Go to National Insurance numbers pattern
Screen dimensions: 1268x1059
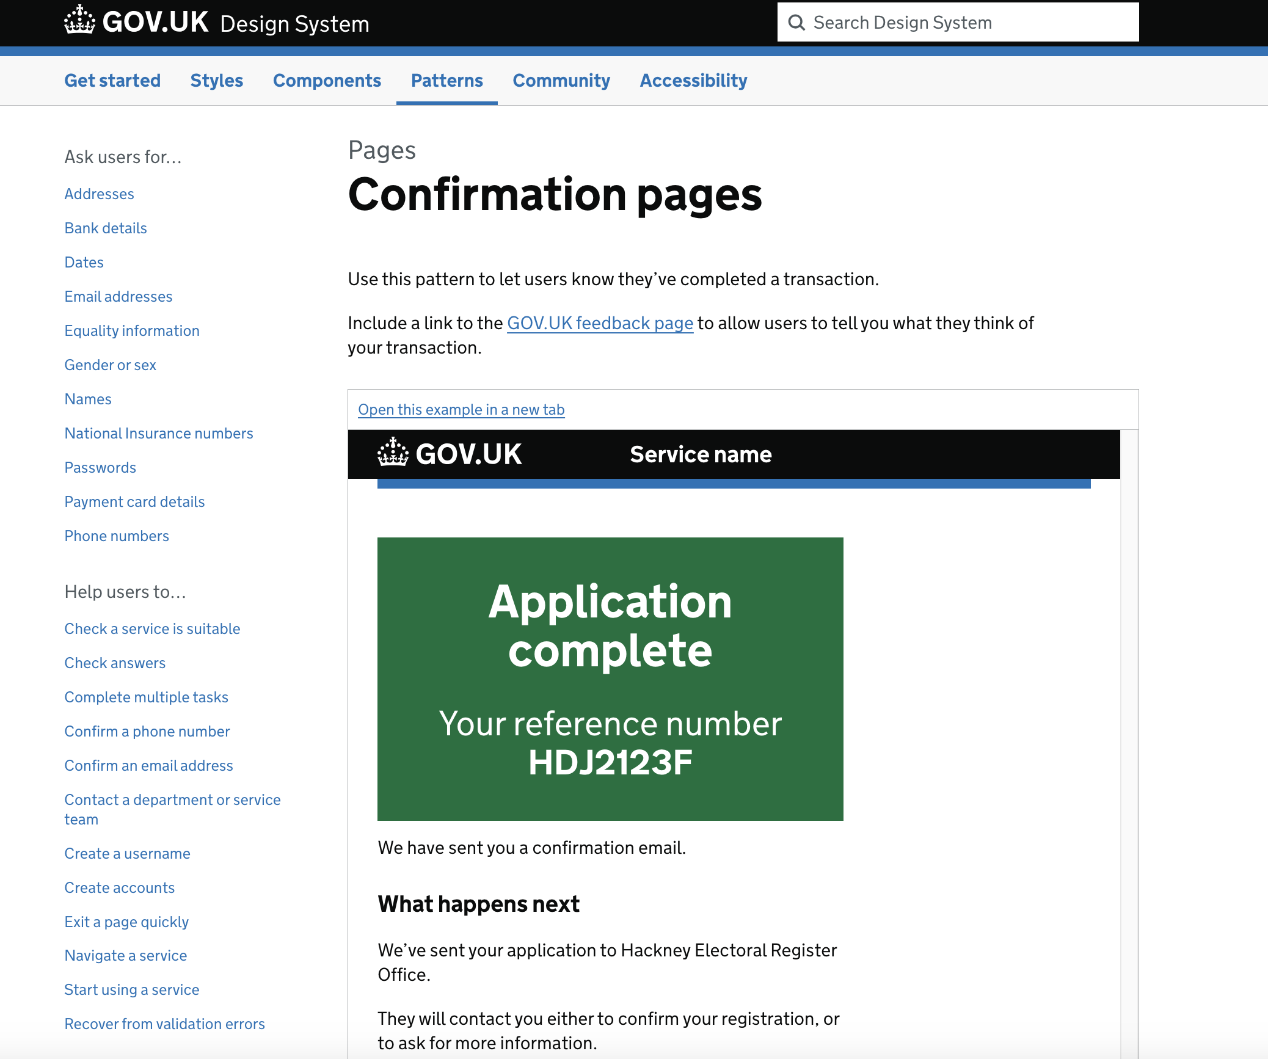click(159, 434)
